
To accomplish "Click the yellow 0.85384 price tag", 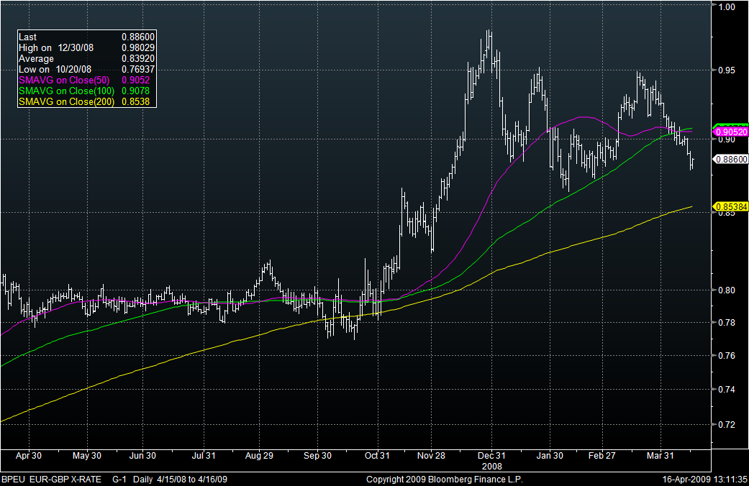I will click(x=730, y=207).
